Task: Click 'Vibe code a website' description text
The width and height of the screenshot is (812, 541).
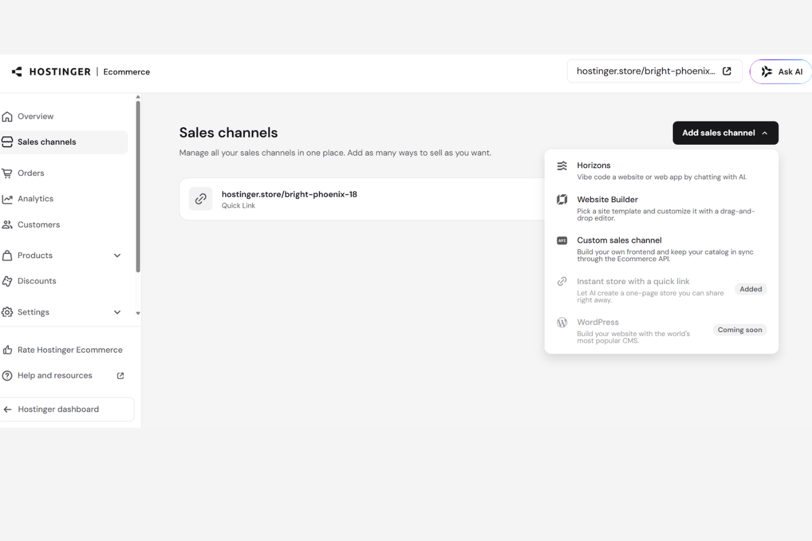Action: tap(662, 177)
